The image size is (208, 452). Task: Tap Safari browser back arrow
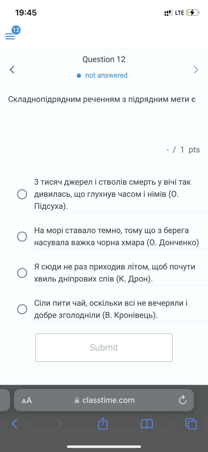15,424
